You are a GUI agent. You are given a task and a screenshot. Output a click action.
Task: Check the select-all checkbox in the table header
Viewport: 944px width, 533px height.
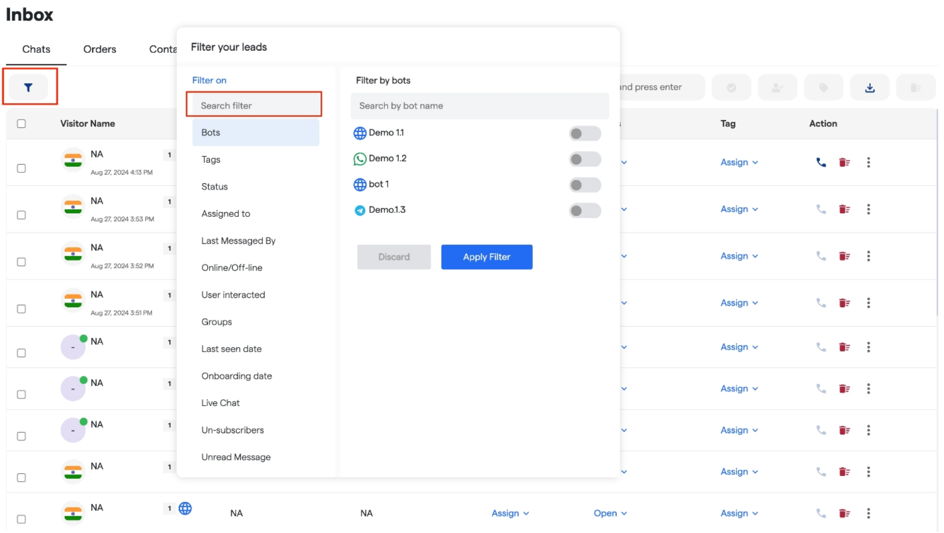pyautogui.click(x=21, y=124)
